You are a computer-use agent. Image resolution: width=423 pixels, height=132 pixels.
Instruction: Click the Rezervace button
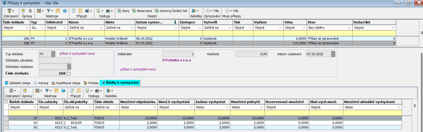pos(142,11)
